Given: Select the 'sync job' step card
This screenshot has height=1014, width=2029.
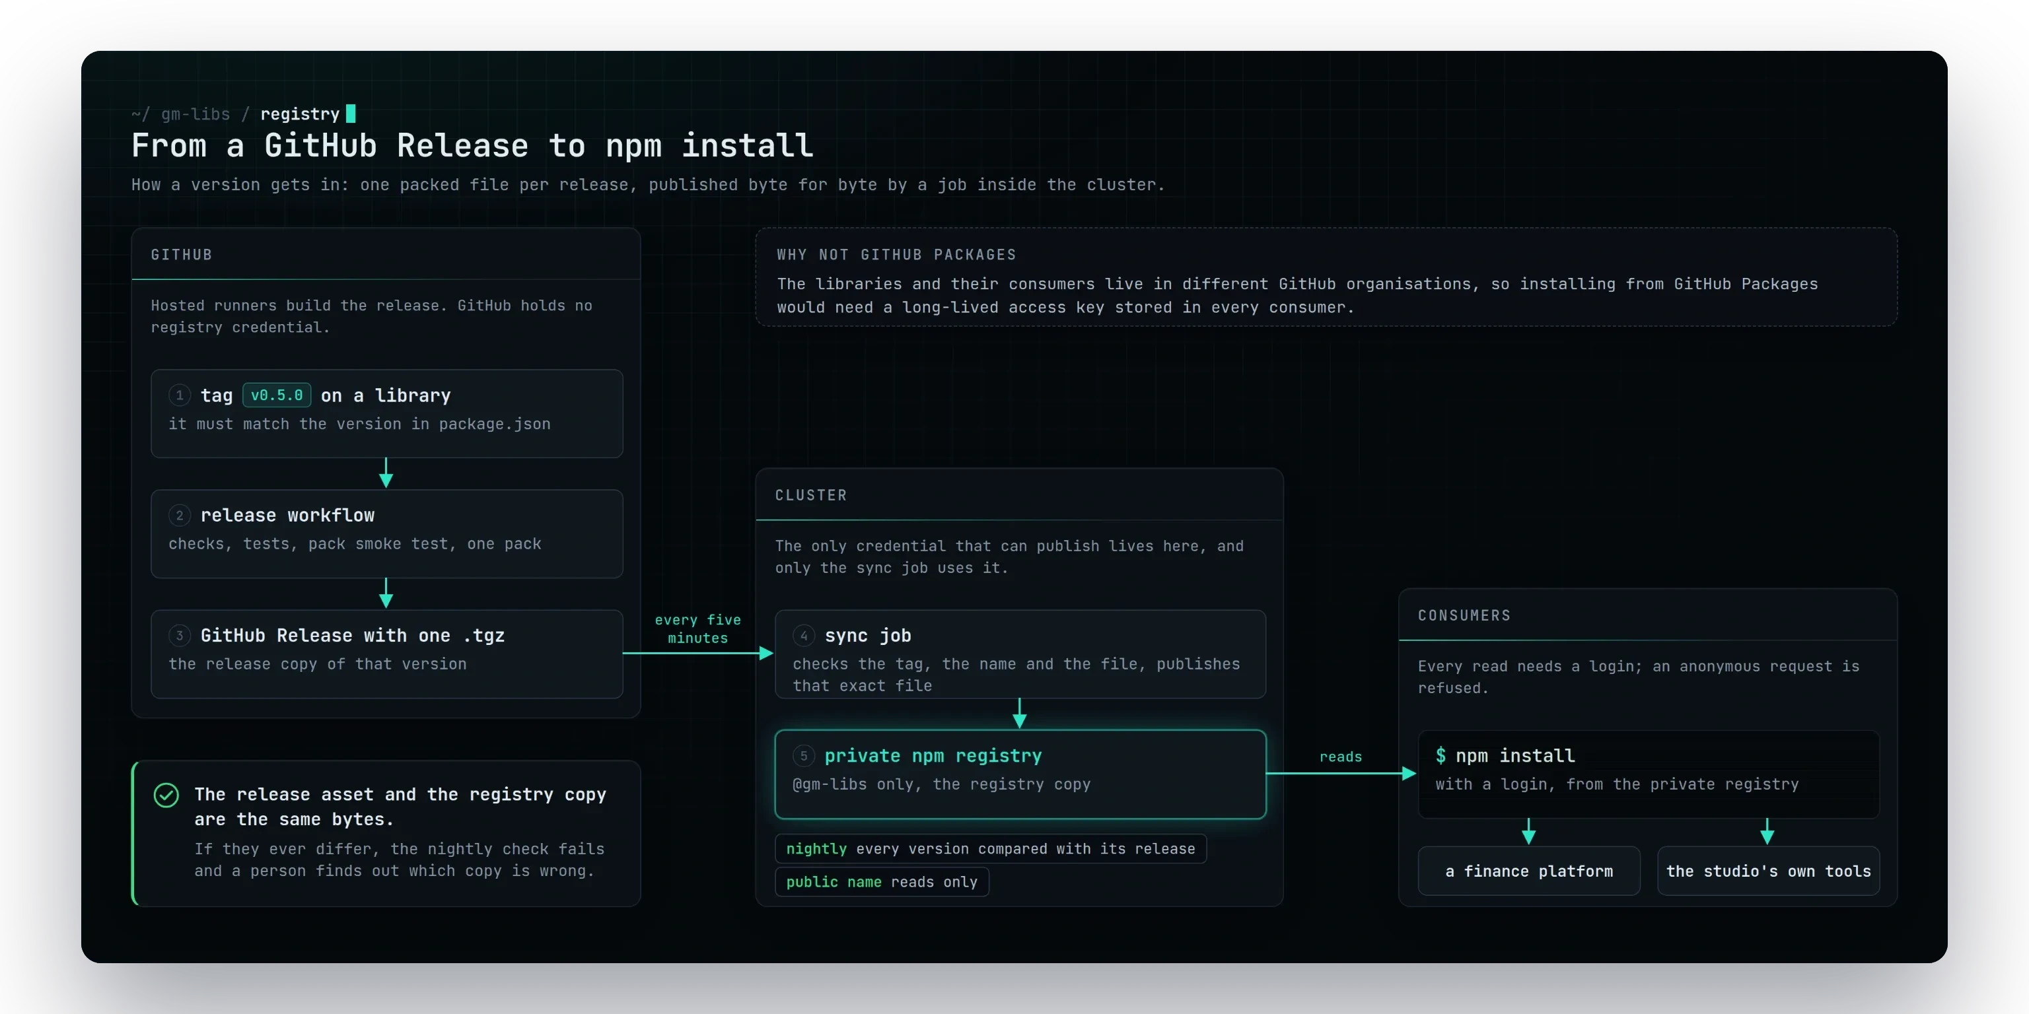Looking at the screenshot, I should coord(1020,654).
